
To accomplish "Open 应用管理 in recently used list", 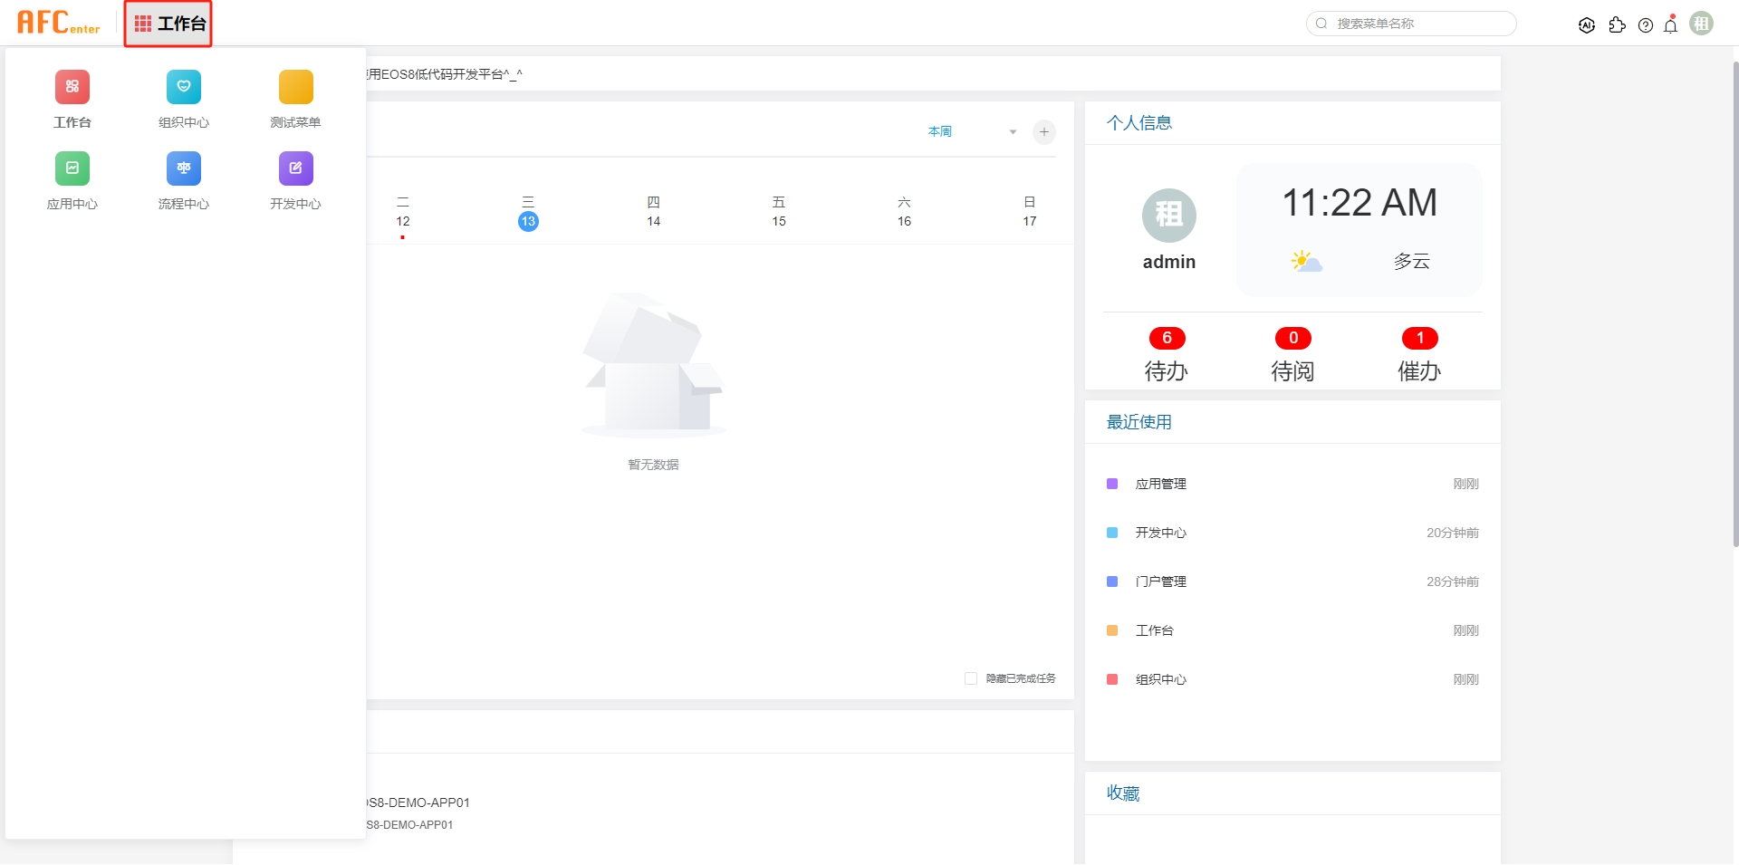I will point(1160,484).
